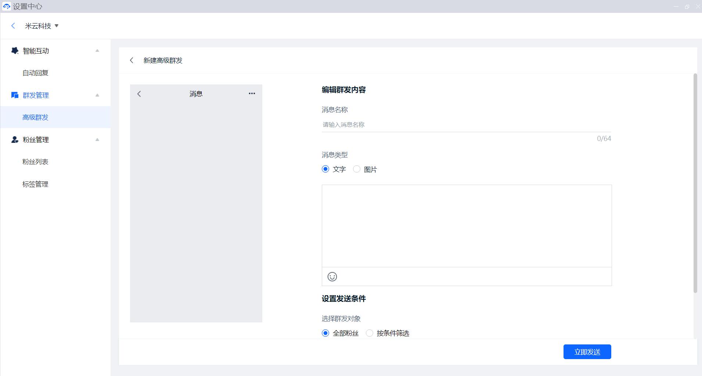The height and width of the screenshot is (376, 702).
Task: Collapse the 智能互动 section arrow
Action: click(97, 51)
